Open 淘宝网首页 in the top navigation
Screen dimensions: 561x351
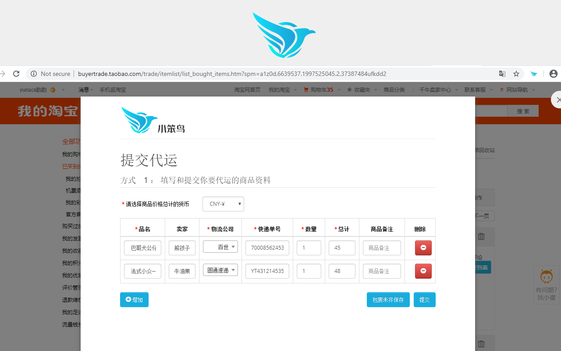point(247,90)
